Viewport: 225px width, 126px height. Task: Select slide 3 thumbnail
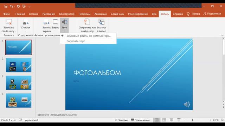pos(19,83)
